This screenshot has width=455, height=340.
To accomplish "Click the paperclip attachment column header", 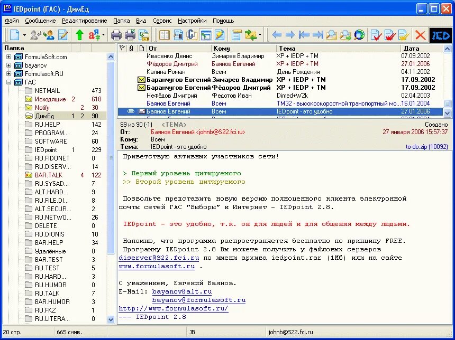I will [x=131, y=48].
